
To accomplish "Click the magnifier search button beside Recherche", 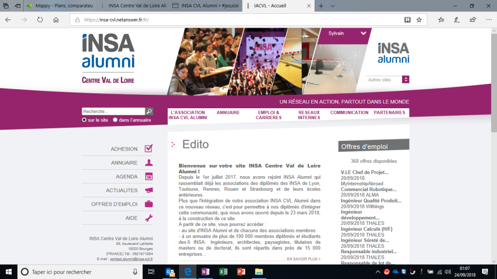I will (149, 112).
